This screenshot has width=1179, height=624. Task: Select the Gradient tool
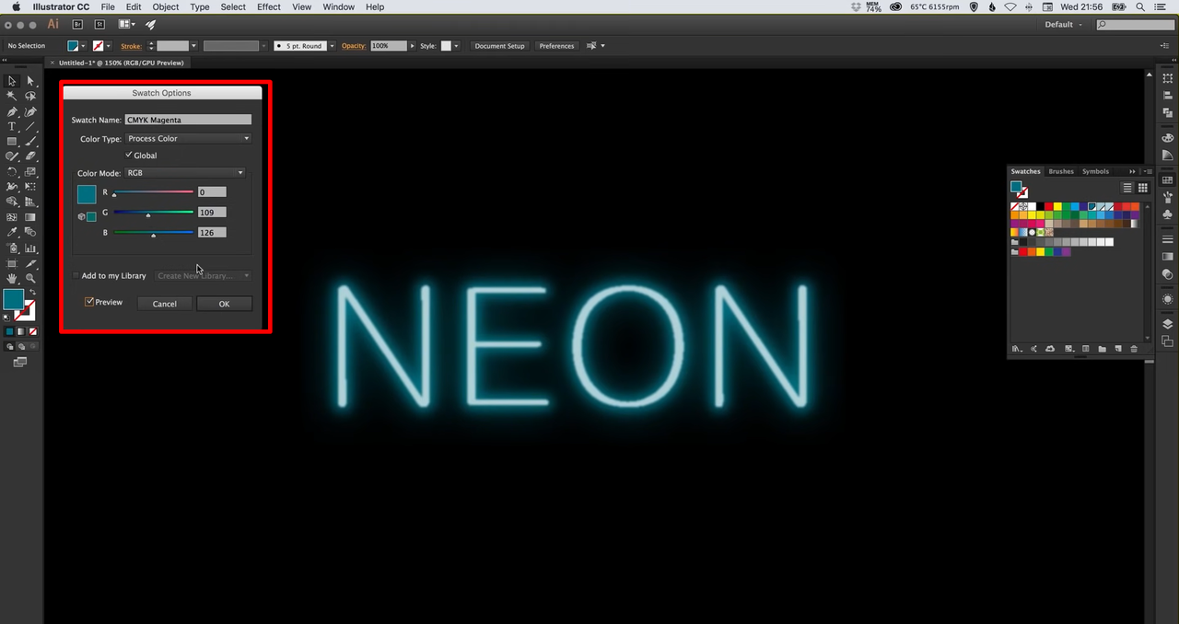(30, 217)
